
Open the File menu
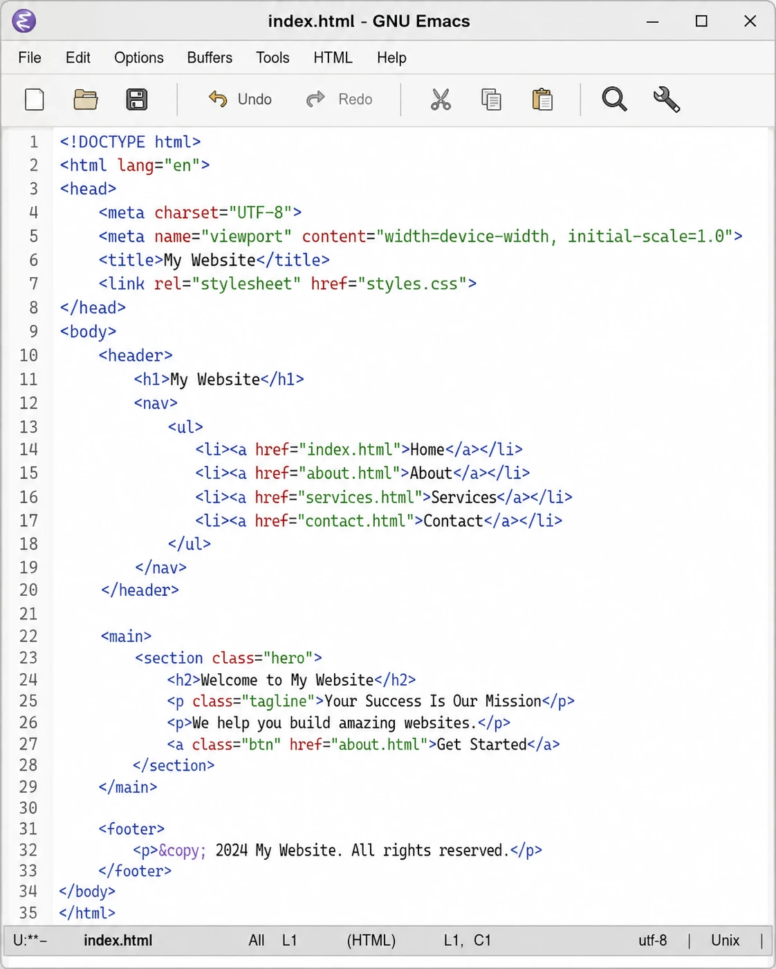pos(30,58)
